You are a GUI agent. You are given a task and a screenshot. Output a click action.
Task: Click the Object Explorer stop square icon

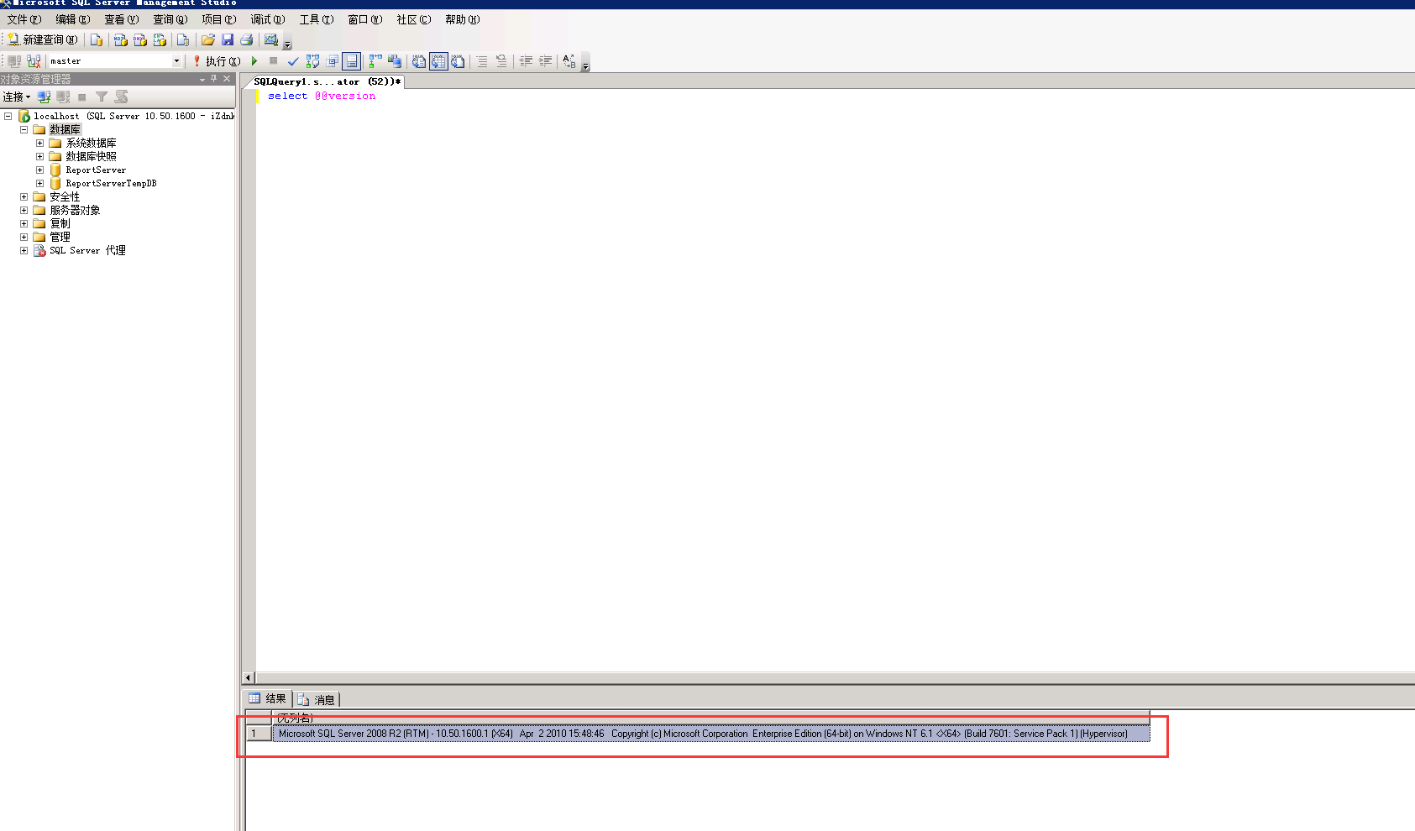[82, 97]
